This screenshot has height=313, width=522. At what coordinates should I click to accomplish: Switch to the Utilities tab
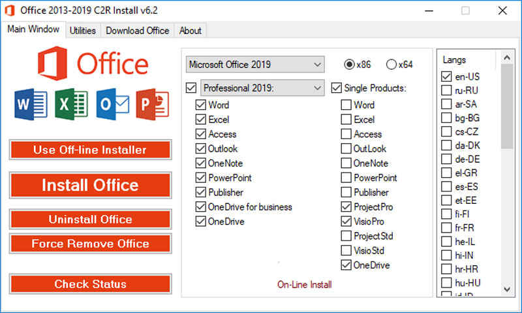coord(82,31)
